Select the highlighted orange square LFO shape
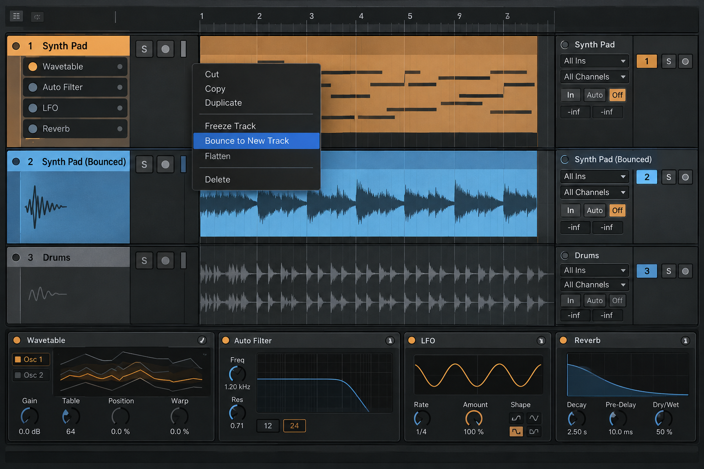 [x=516, y=431]
